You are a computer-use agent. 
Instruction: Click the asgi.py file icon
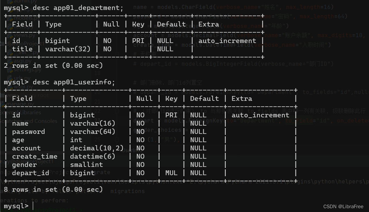[10, 61]
